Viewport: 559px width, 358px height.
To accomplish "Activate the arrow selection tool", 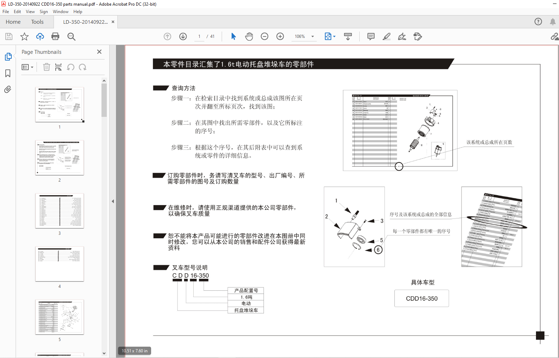I will (x=233, y=36).
